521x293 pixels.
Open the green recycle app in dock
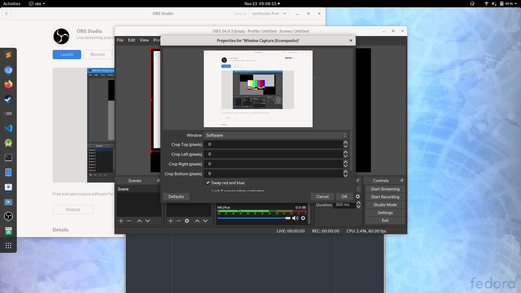coord(8,231)
